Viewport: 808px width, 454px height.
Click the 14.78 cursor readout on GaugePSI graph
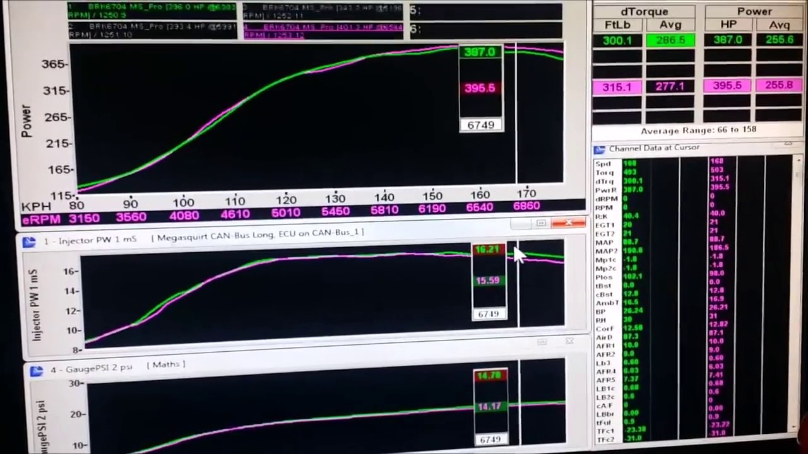(x=490, y=376)
